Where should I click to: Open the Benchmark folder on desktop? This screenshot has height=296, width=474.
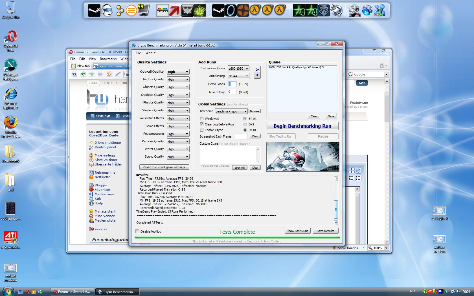coord(11,154)
